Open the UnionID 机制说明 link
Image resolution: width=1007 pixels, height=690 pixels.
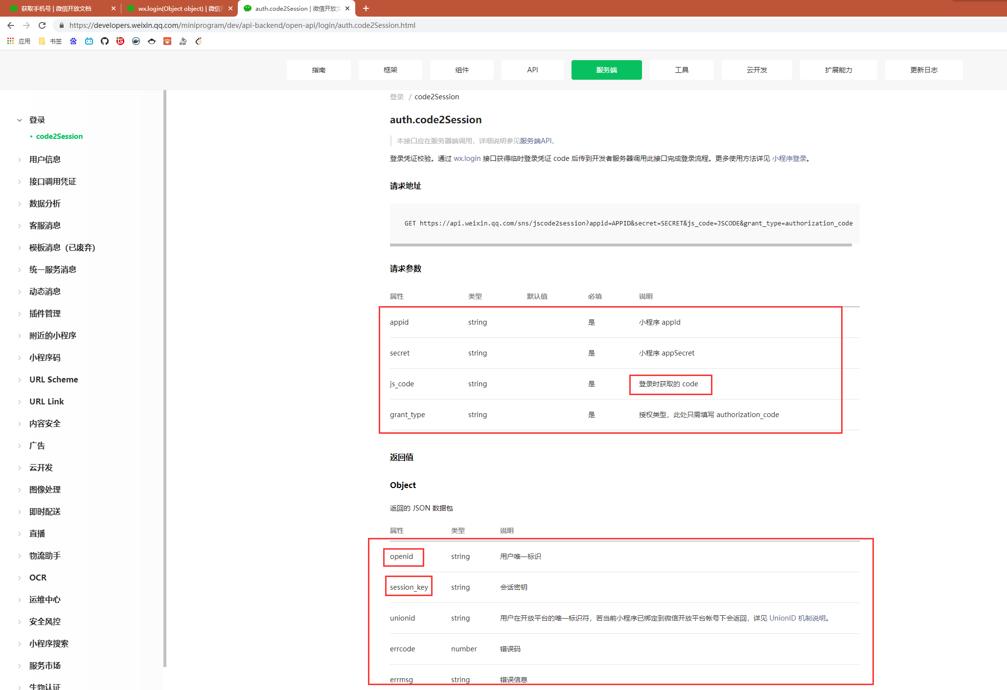point(798,618)
